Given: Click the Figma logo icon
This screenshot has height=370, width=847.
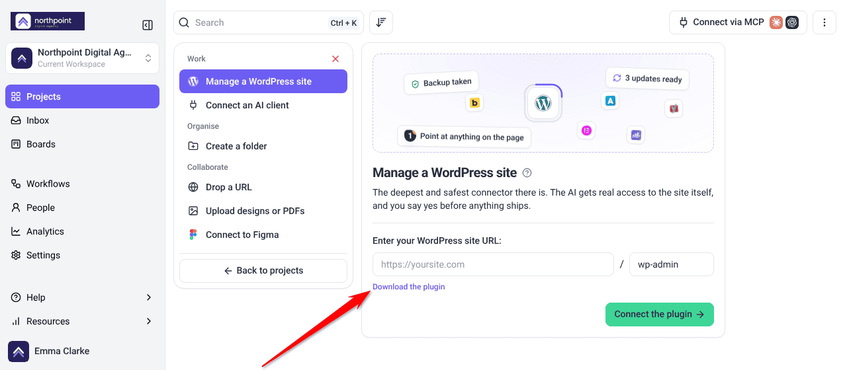Looking at the screenshot, I should point(193,235).
